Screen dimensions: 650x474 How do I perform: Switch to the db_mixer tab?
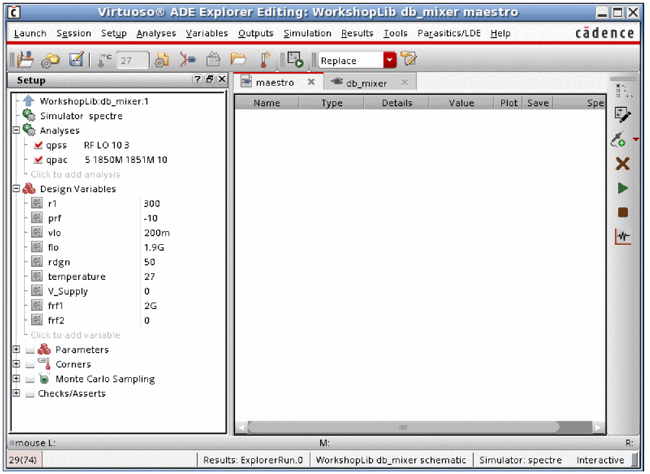click(x=366, y=83)
